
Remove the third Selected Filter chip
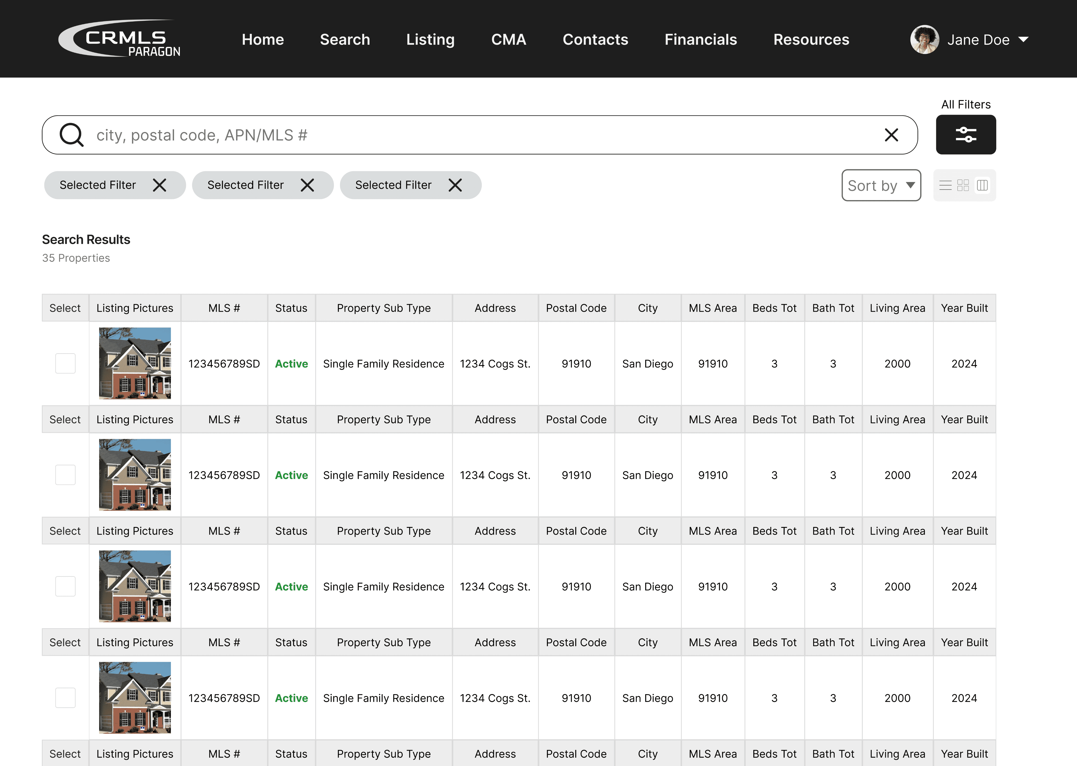[455, 185]
